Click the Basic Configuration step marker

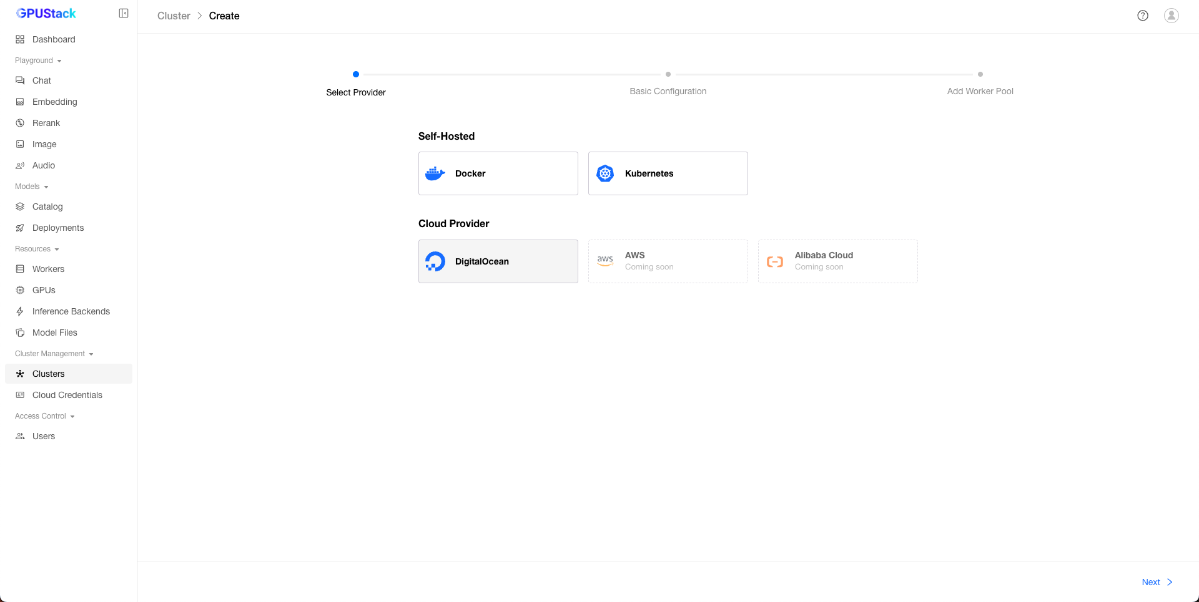point(668,74)
